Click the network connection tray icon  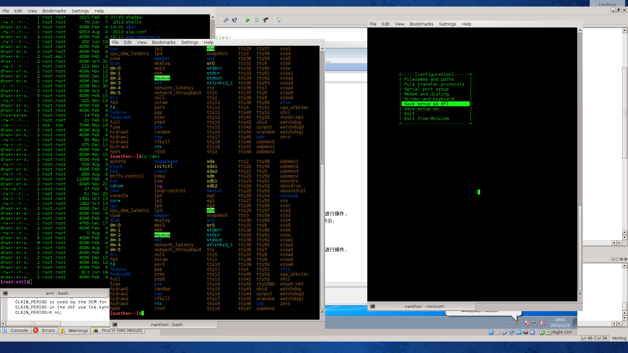pos(534,323)
